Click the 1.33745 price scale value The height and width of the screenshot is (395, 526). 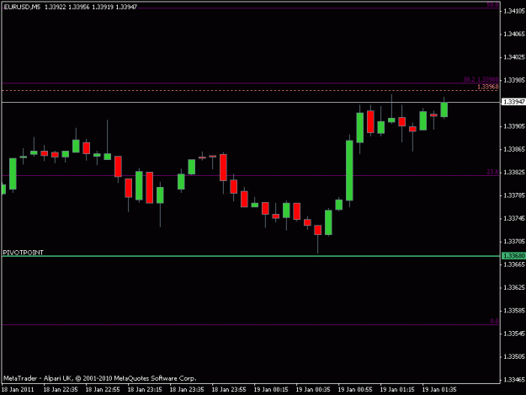coord(514,218)
